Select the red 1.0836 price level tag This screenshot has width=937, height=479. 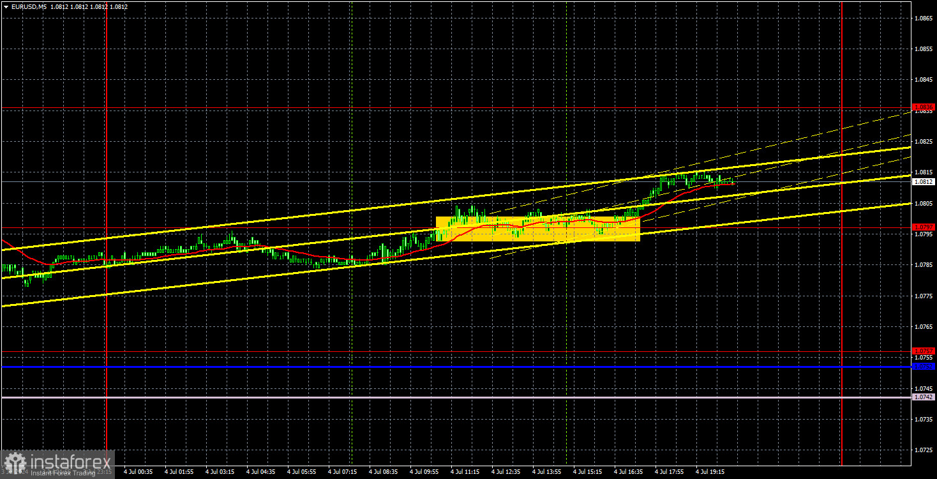pos(924,107)
